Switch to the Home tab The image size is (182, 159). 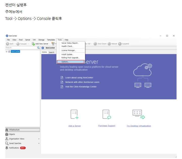pos(44,52)
